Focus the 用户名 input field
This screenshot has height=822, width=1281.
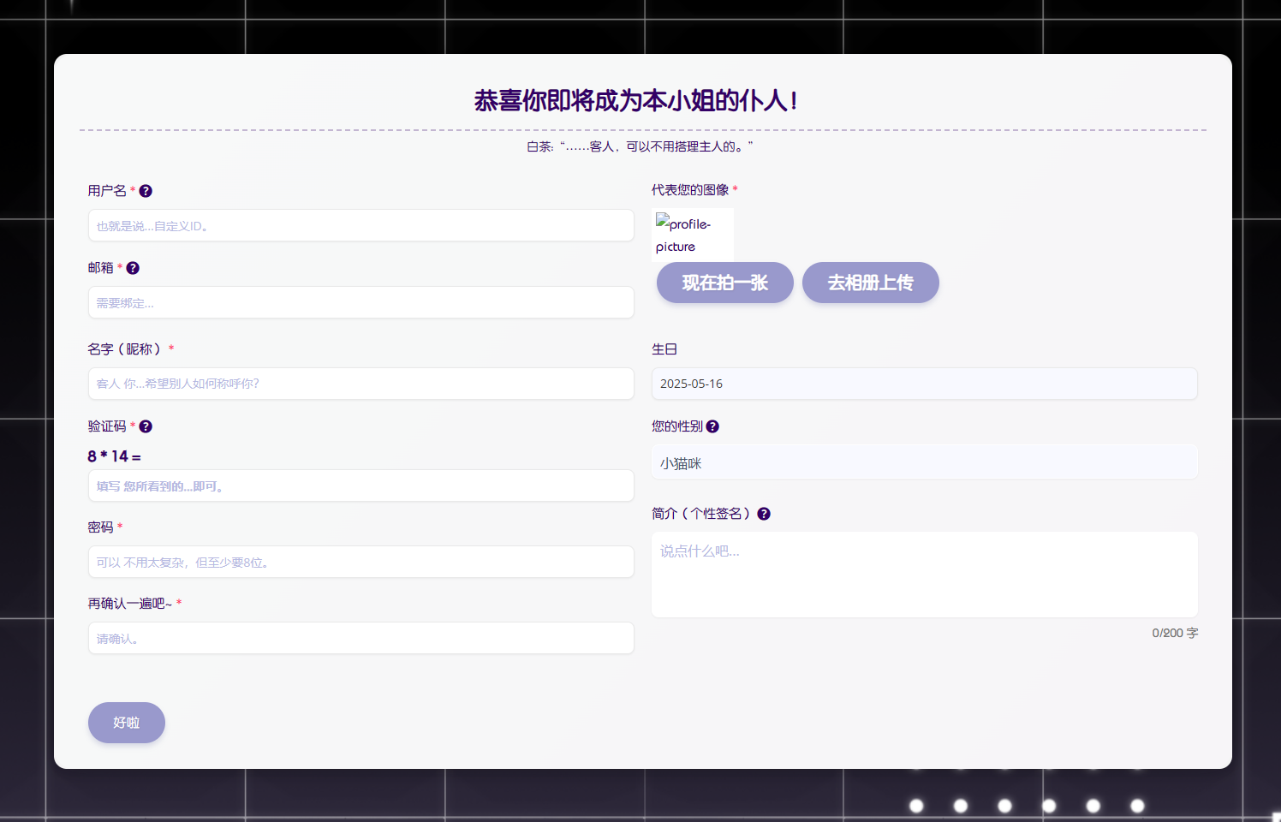point(360,226)
